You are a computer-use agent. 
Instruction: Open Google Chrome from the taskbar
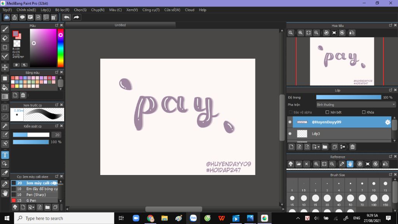point(150,218)
